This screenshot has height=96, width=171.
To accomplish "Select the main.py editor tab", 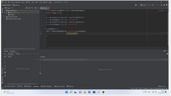I will [x=45, y=8].
